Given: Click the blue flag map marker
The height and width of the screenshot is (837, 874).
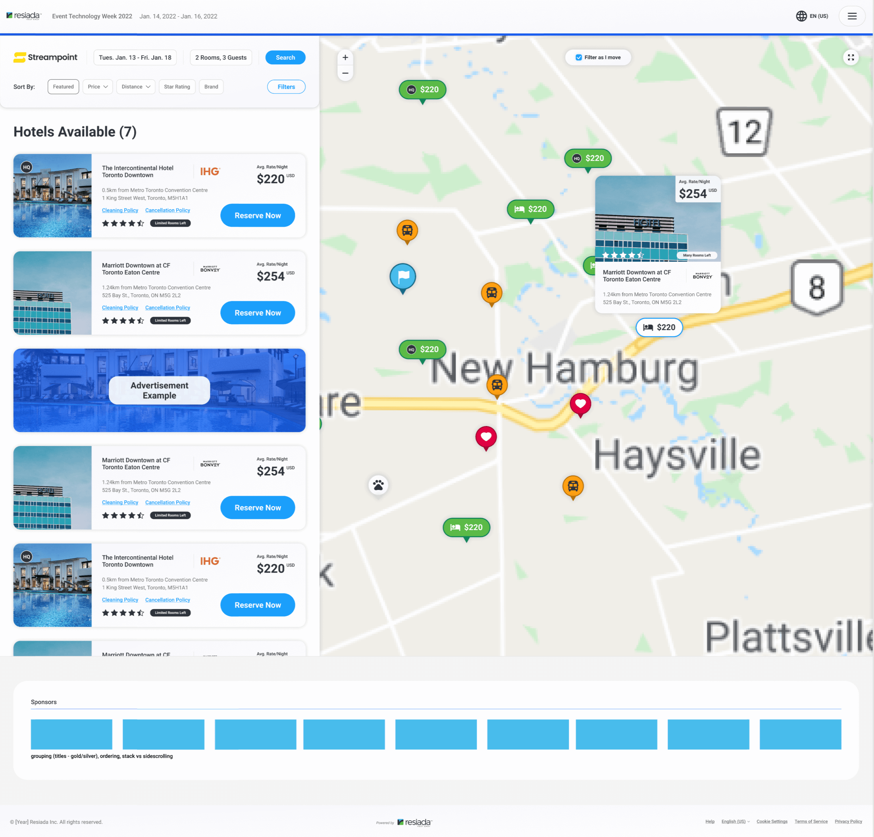Looking at the screenshot, I should click(x=402, y=277).
